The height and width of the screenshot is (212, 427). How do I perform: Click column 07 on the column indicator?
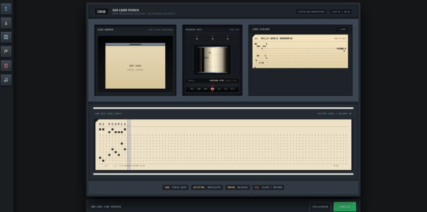point(192,89)
